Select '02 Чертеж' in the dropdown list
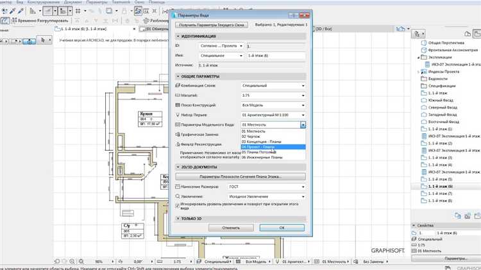Image resolution: width=481 pixels, height=270 pixels. click(x=273, y=137)
